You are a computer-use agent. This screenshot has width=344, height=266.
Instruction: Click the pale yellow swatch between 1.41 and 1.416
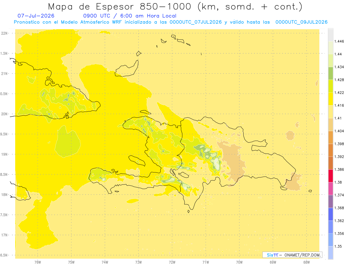click(331, 112)
